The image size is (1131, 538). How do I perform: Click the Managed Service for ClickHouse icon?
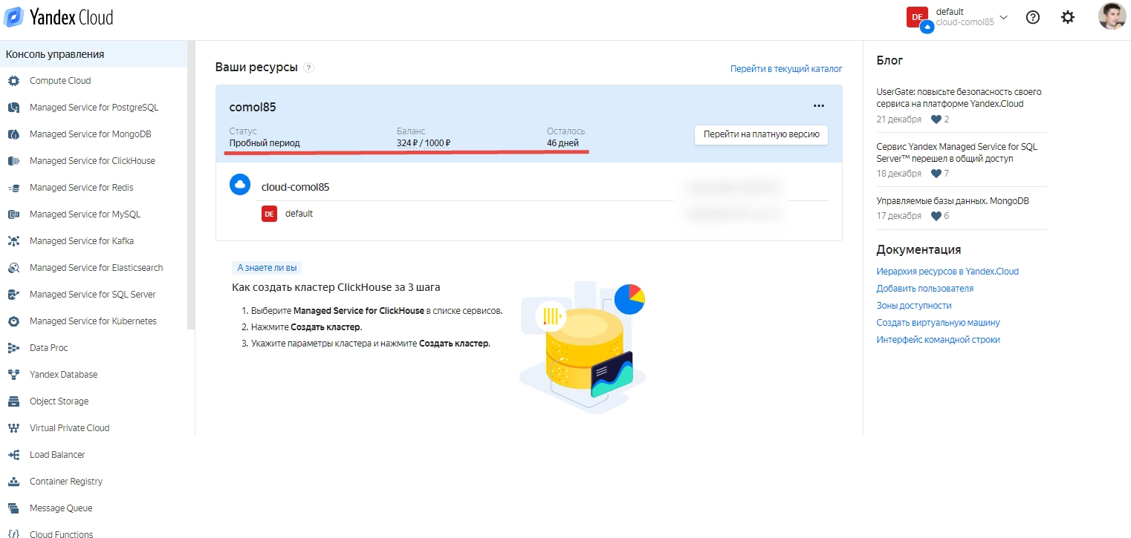coord(13,161)
